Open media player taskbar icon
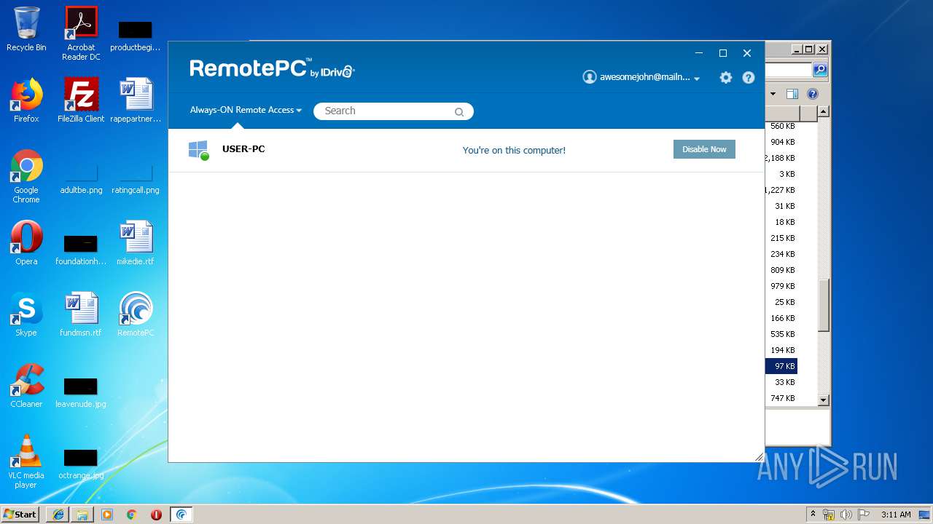This screenshot has height=524, width=933. (x=107, y=515)
